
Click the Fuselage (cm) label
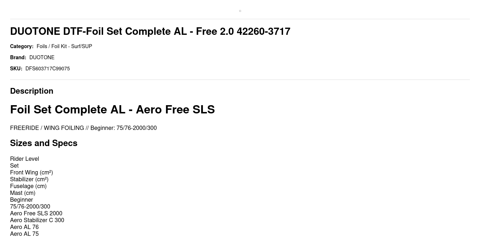pos(28,186)
